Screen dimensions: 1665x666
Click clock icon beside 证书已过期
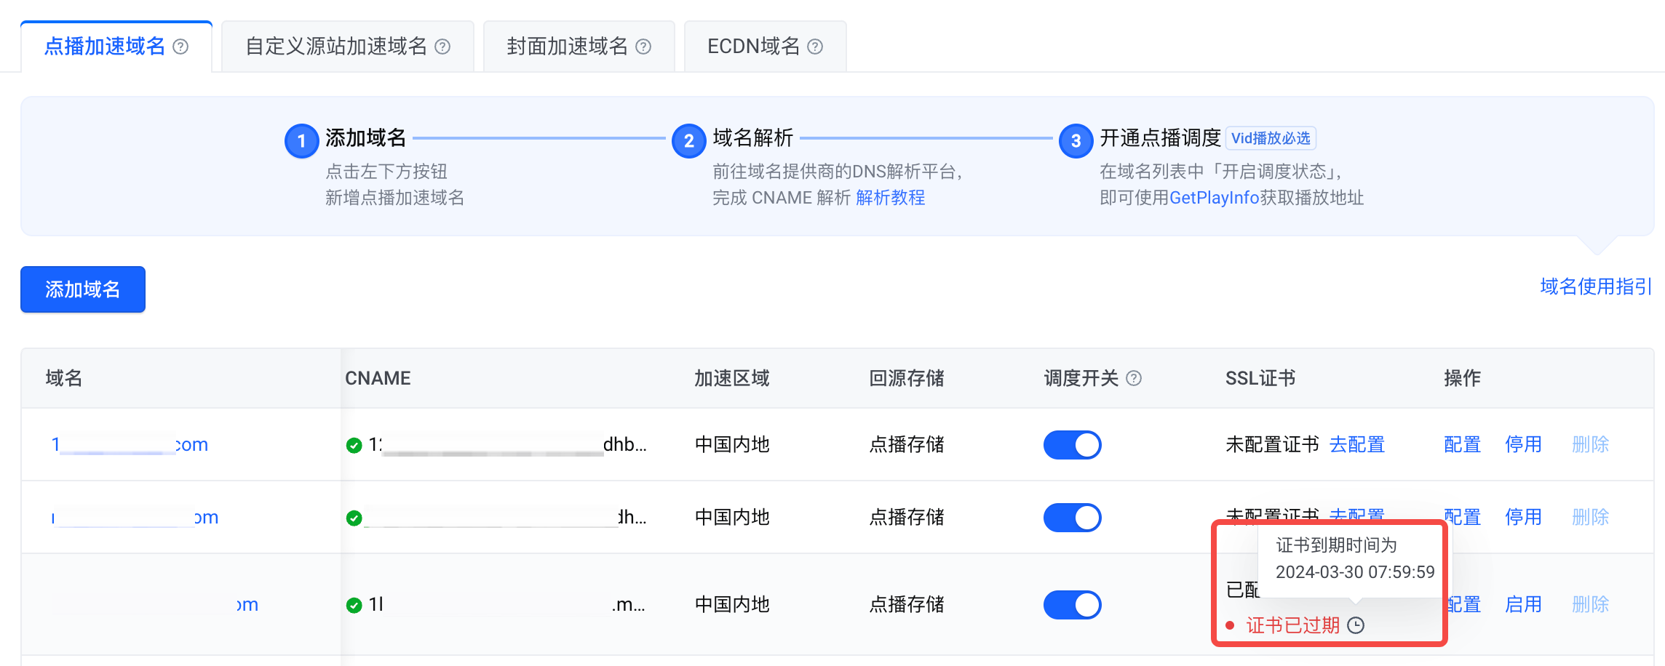coord(1356,625)
